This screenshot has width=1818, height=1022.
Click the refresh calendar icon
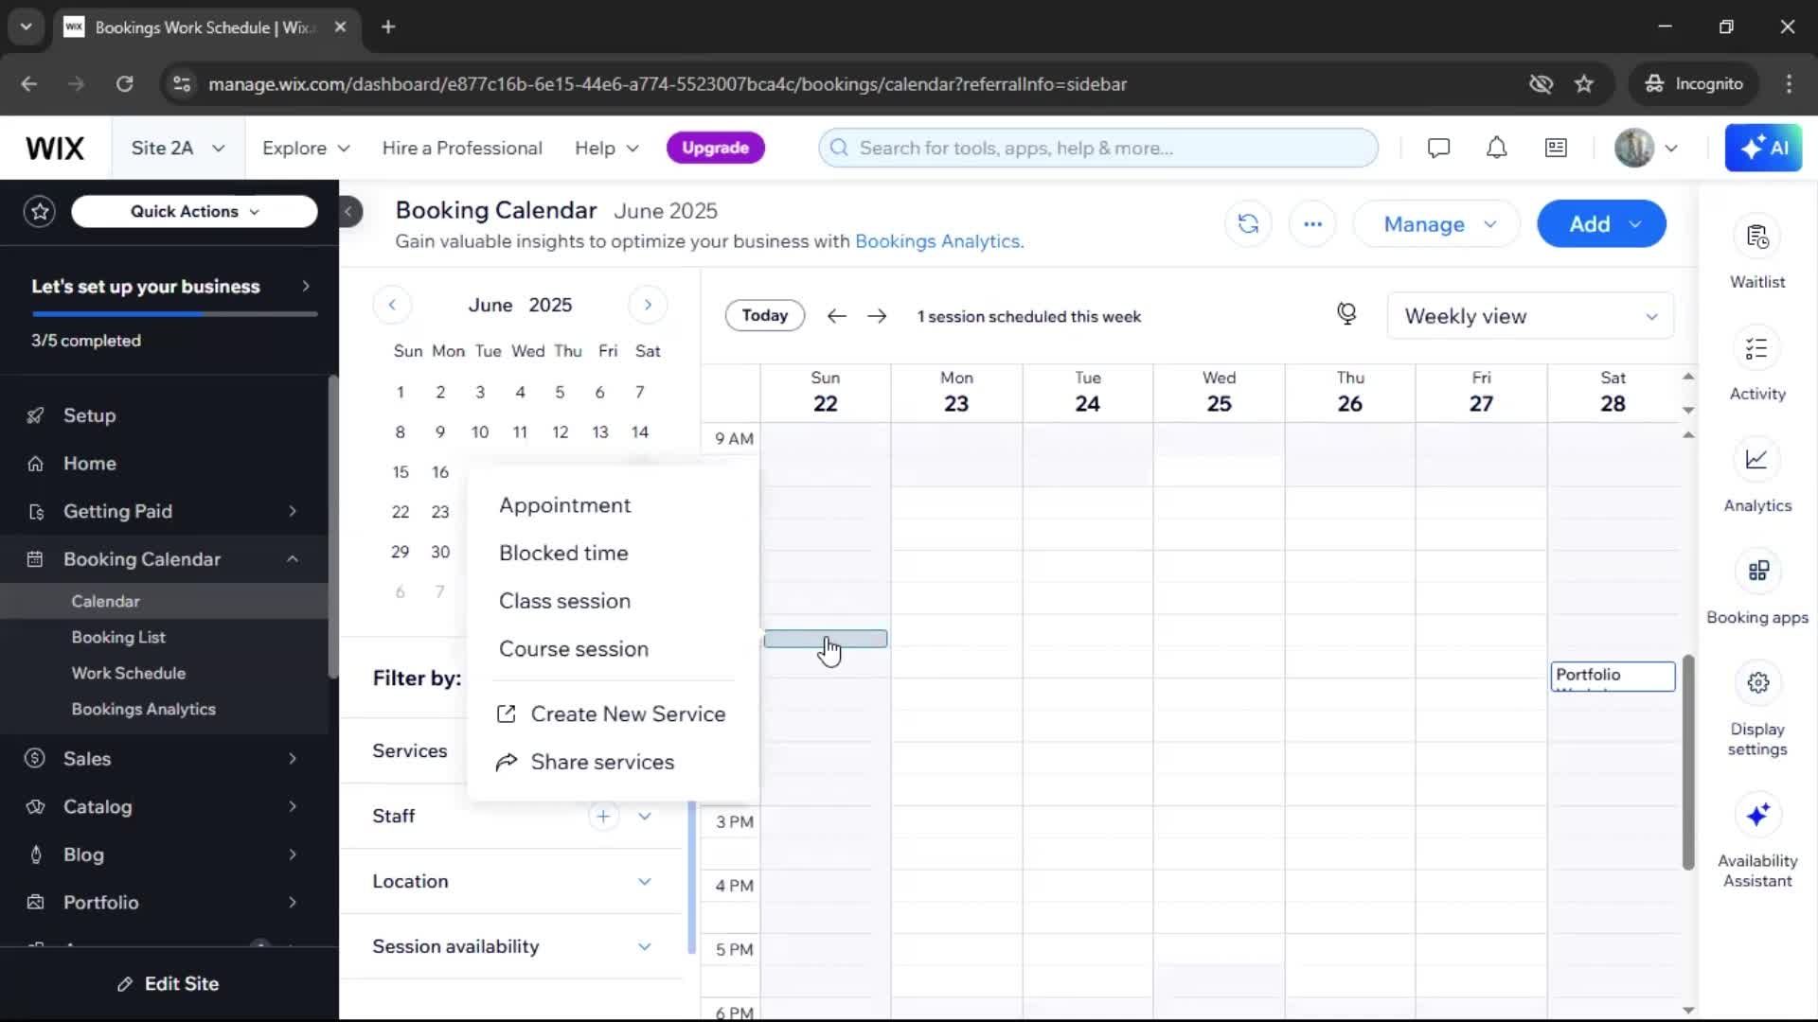(1248, 224)
